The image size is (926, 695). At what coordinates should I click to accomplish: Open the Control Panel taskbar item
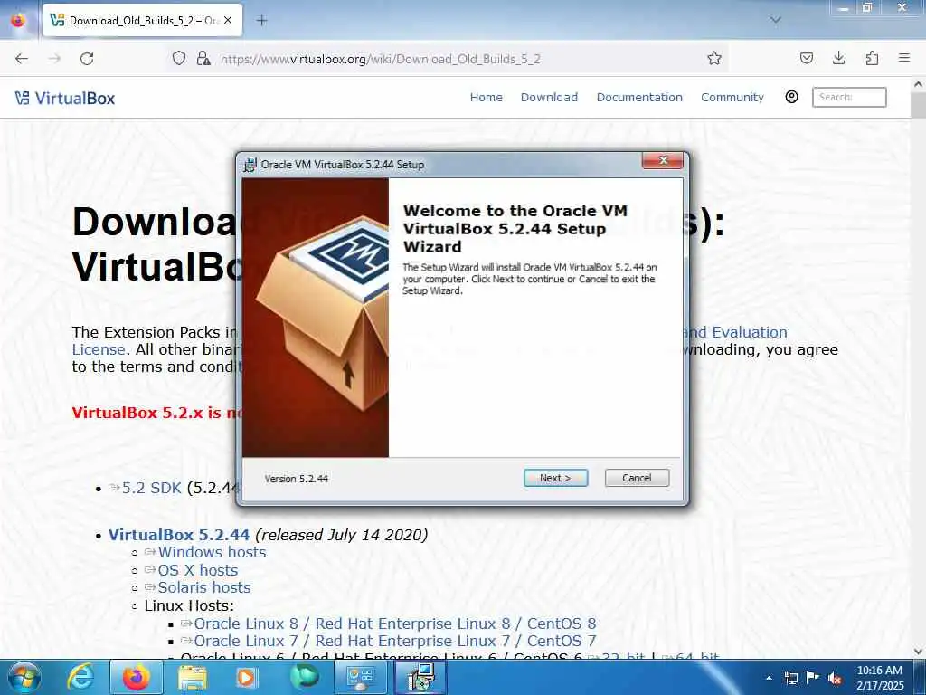pyautogui.click(x=360, y=677)
